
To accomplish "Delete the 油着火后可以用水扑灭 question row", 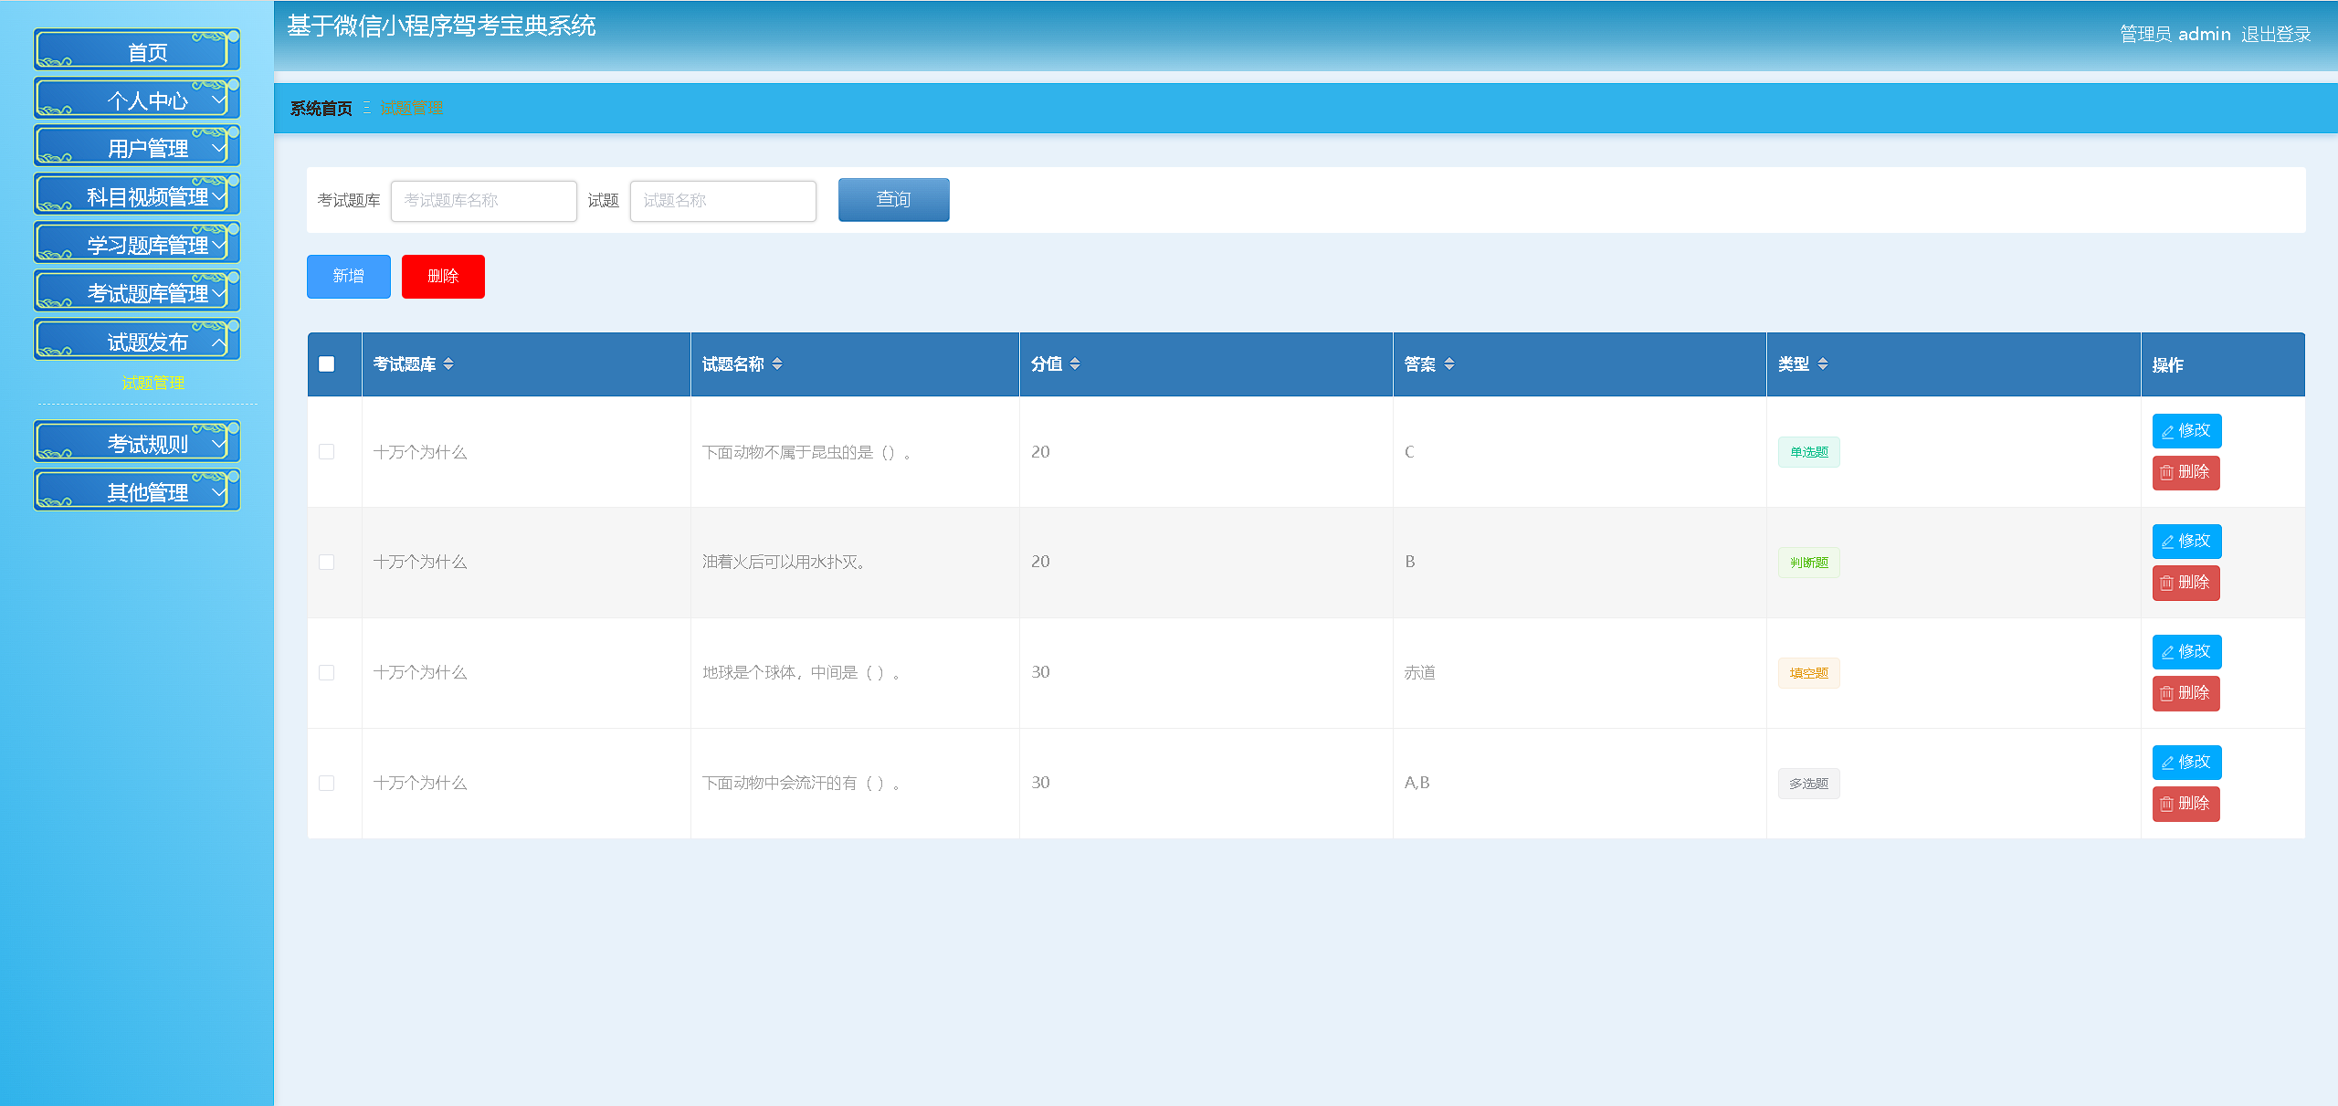I will (2185, 583).
